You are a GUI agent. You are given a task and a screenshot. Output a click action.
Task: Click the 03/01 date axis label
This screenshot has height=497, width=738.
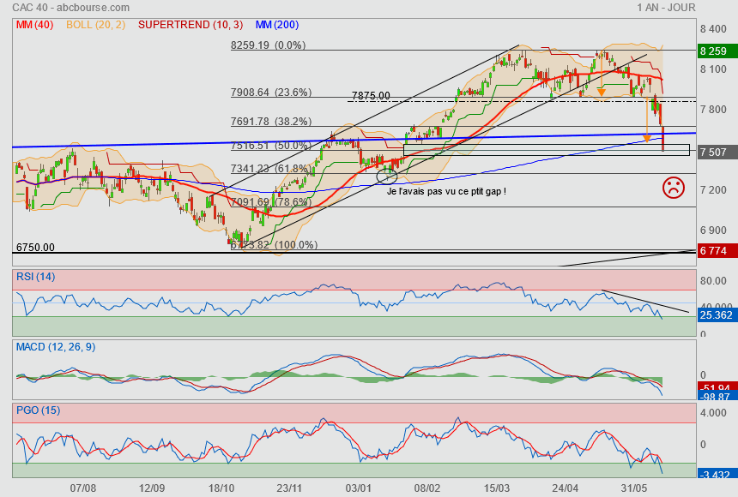point(358,488)
